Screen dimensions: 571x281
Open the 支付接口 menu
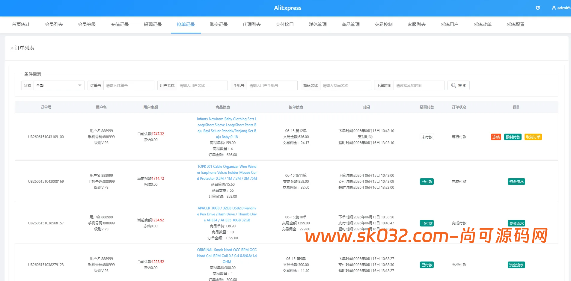click(x=285, y=25)
